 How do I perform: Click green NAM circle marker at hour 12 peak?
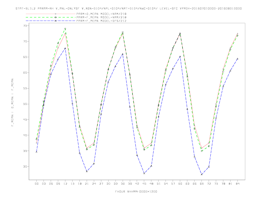(65, 29)
